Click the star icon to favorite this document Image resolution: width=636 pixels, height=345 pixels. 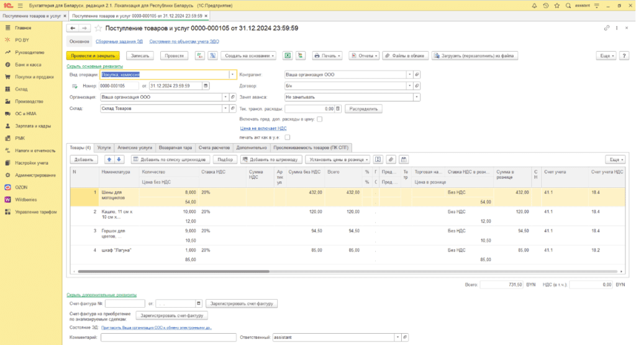(x=98, y=29)
